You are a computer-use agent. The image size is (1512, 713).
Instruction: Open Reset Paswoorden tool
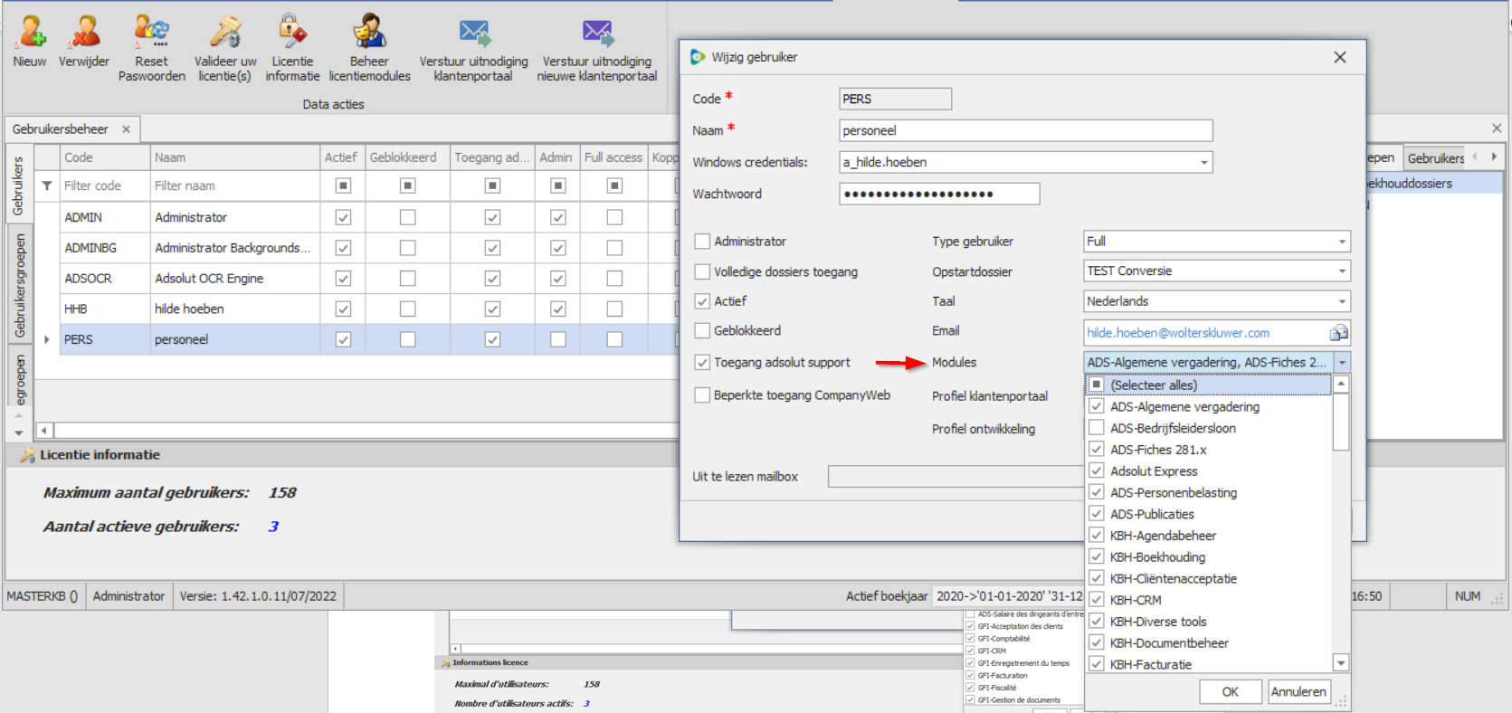click(151, 33)
